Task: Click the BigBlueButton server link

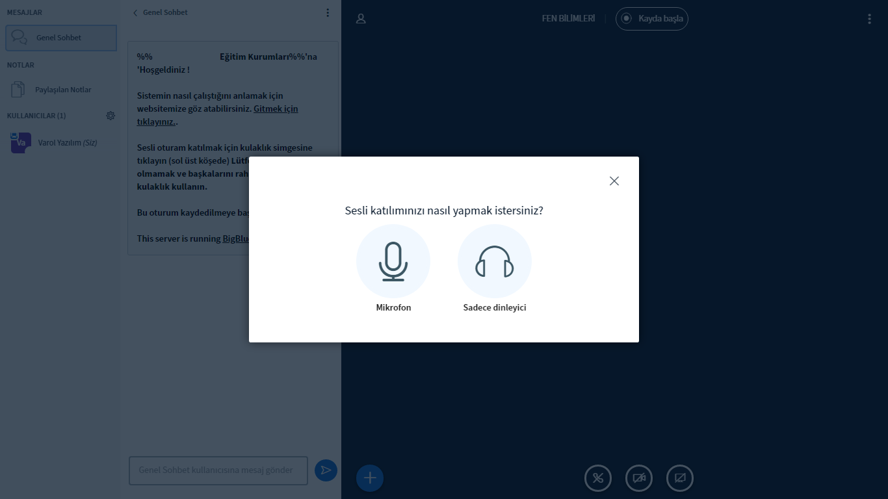Action: point(236,238)
